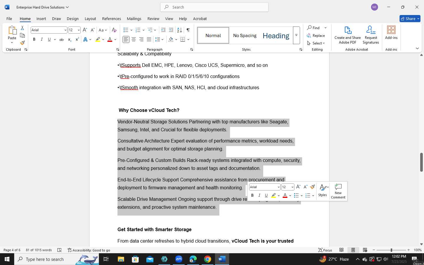Click Find in the Editing group
Image resolution: width=424 pixels, height=265 pixels.
point(314,28)
